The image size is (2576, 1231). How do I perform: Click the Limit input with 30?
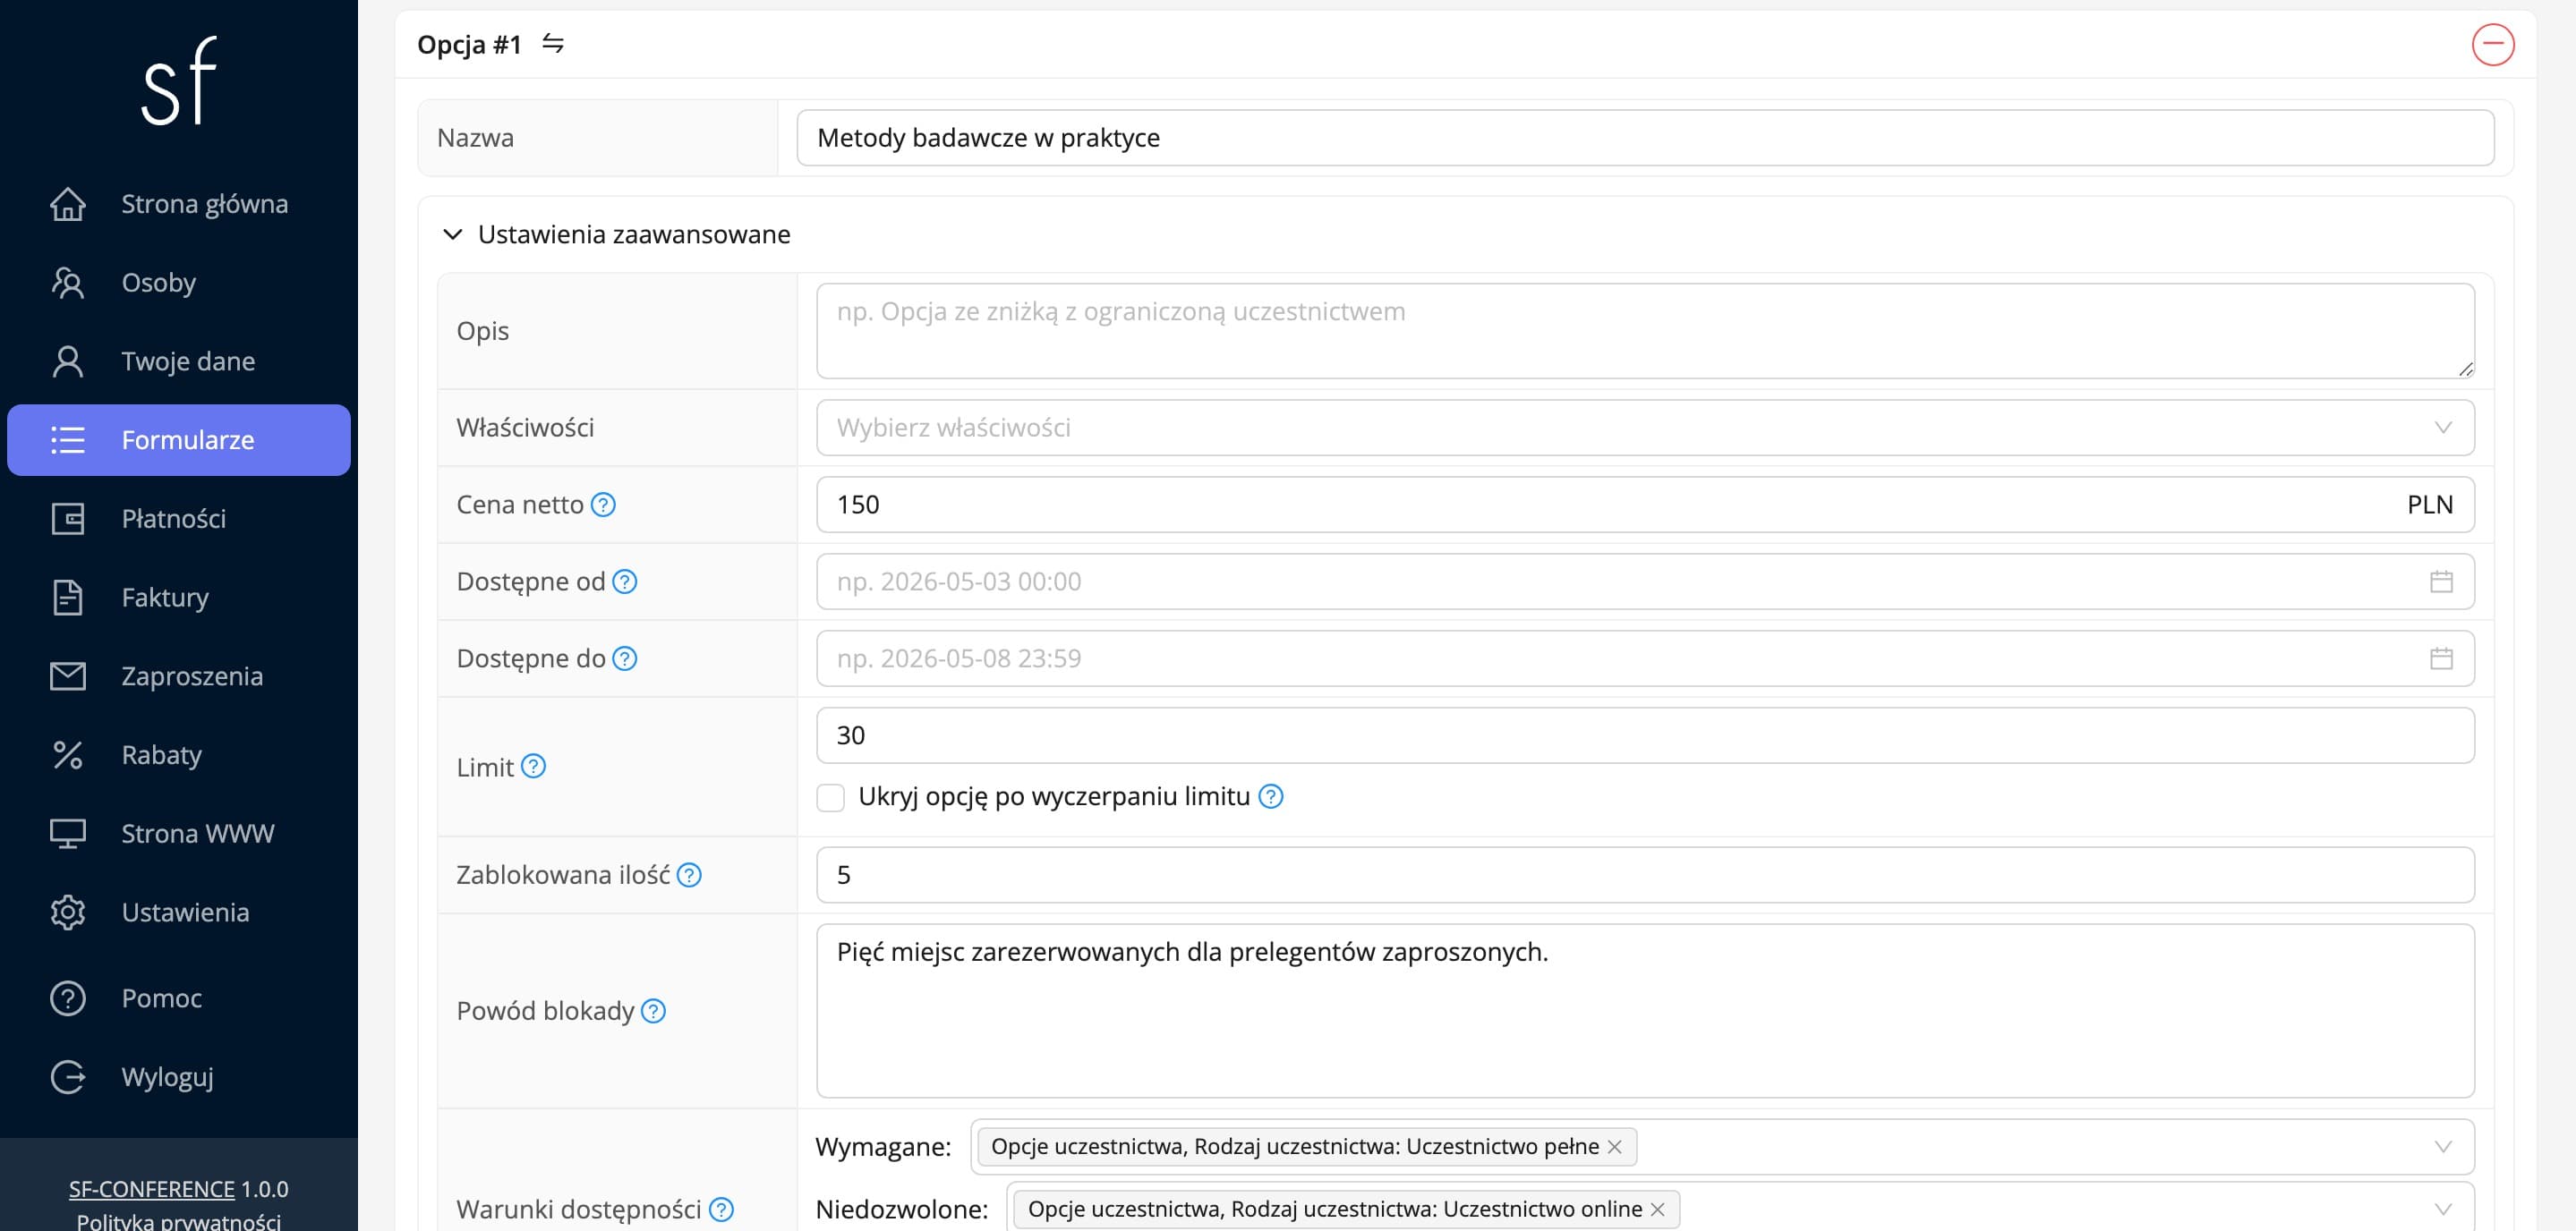pos(1645,735)
